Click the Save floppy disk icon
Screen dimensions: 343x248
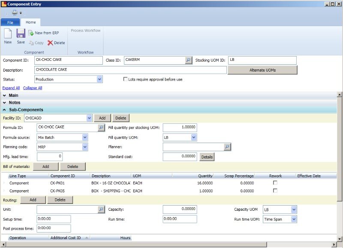pyautogui.click(x=21, y=34)
